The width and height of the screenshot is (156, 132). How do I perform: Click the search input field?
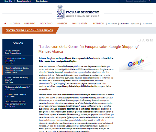point(133,1)
